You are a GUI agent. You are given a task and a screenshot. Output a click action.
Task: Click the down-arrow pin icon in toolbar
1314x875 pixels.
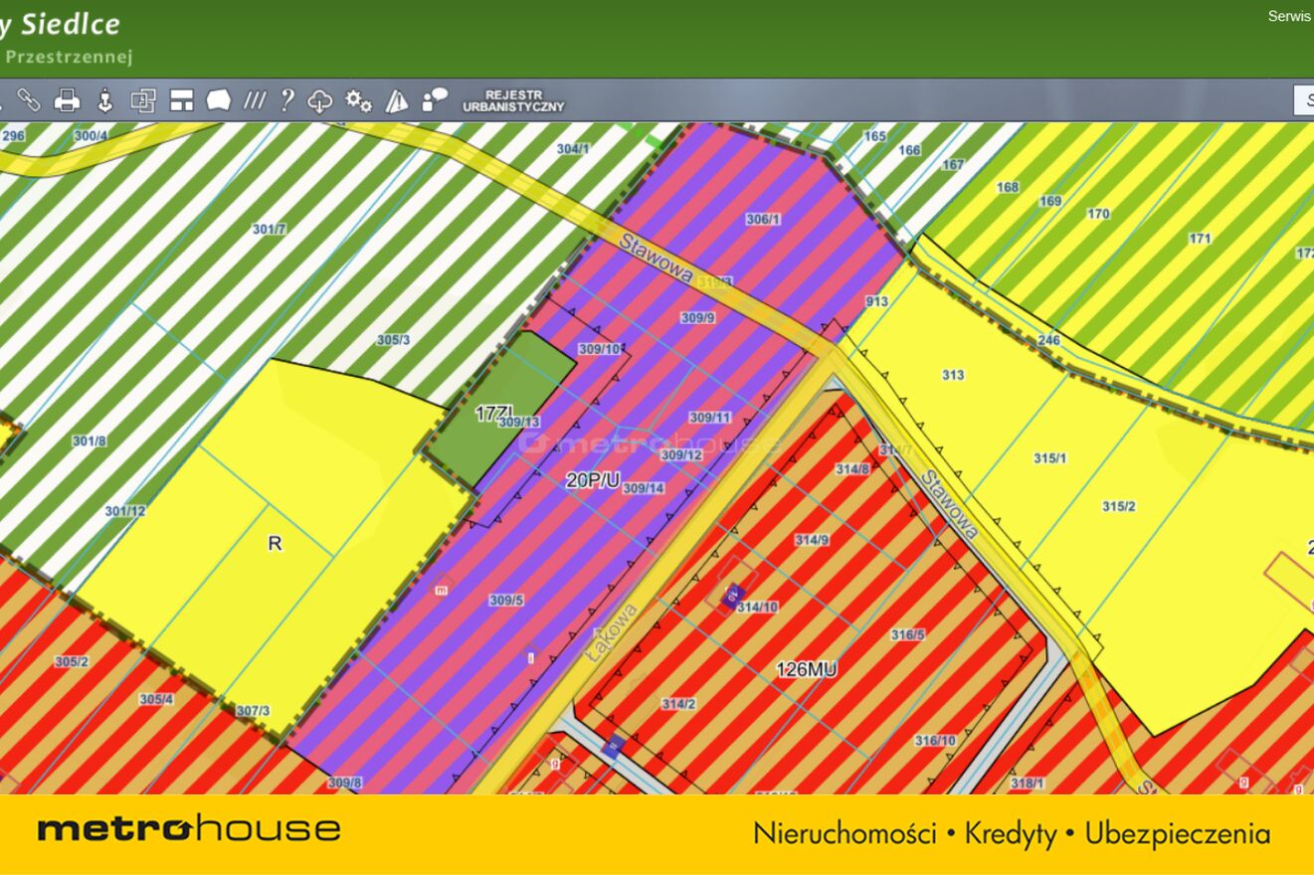(104, 99)
